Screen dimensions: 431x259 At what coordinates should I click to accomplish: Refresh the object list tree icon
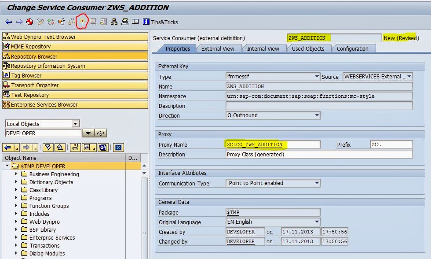coord(102,147)
